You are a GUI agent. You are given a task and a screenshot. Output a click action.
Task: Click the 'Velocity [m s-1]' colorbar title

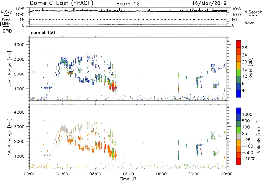point(259,136)
